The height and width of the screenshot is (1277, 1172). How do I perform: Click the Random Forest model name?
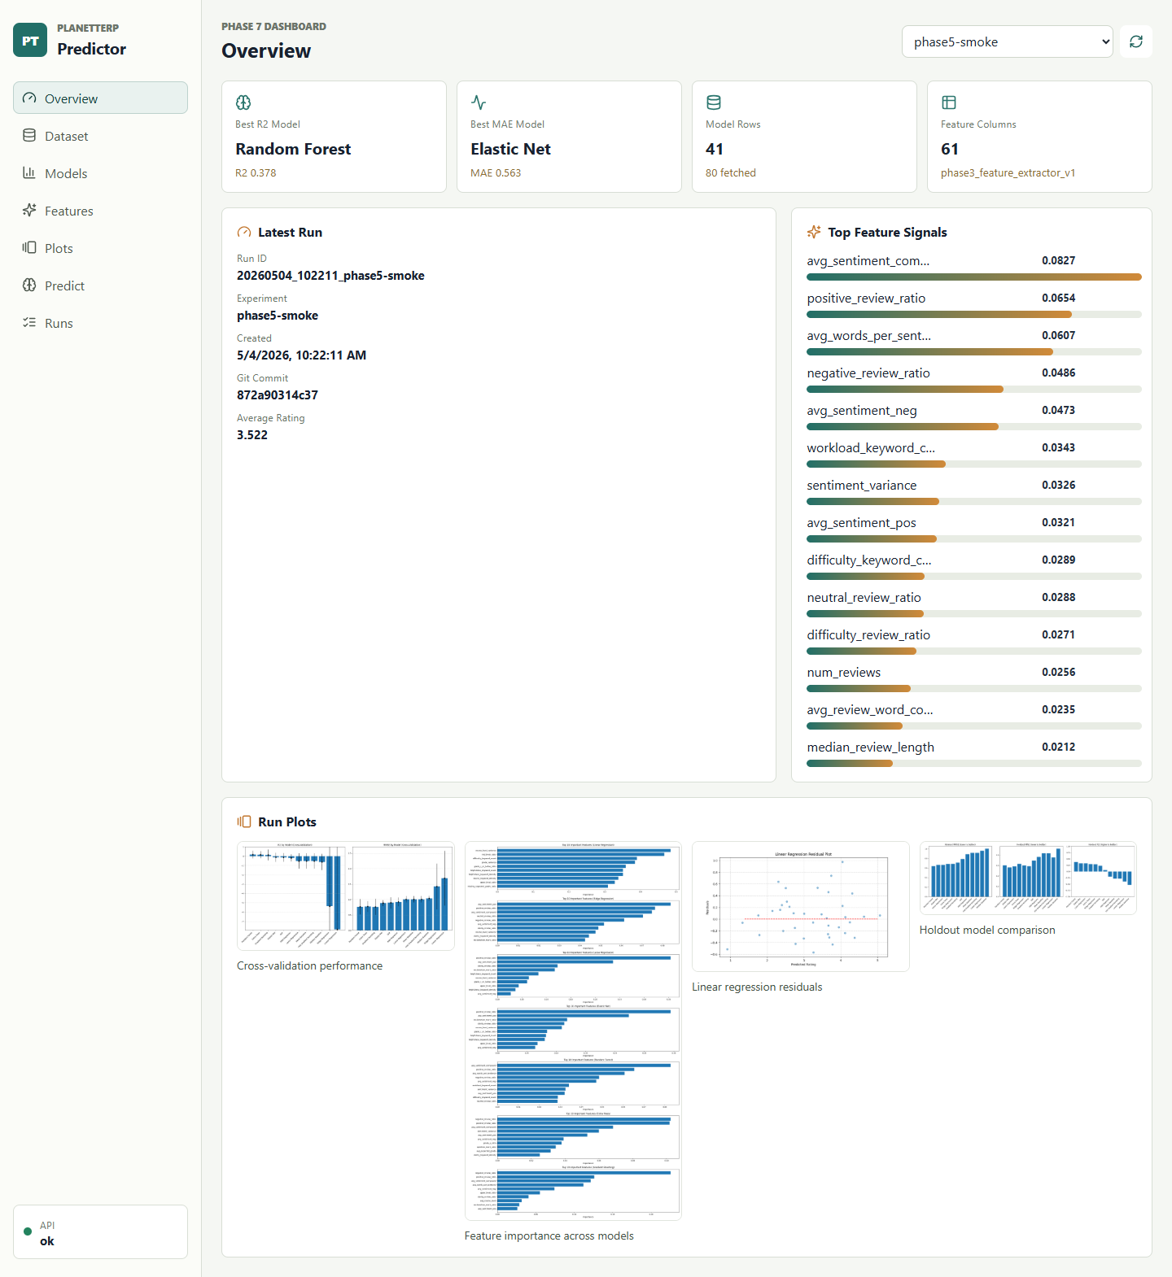[x=293, y=149]
